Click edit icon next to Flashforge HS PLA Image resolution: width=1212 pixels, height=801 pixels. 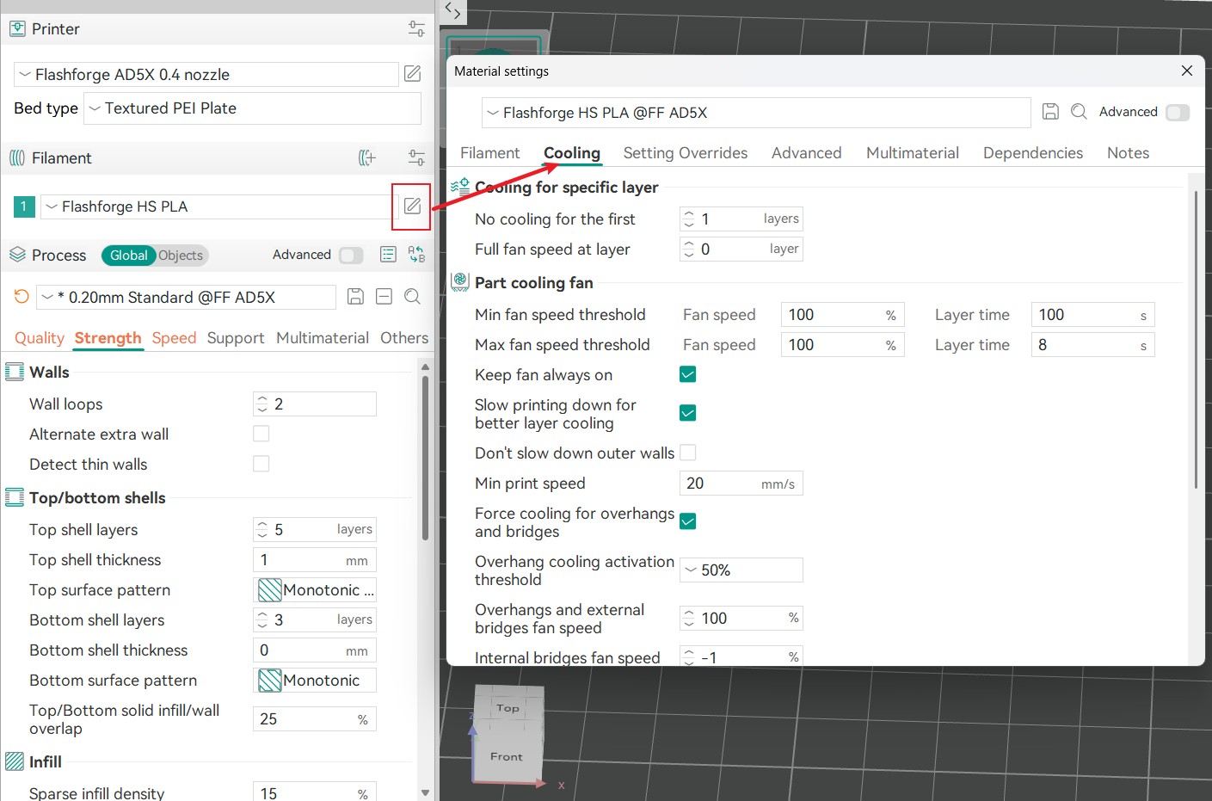click(x=412, y=206)
